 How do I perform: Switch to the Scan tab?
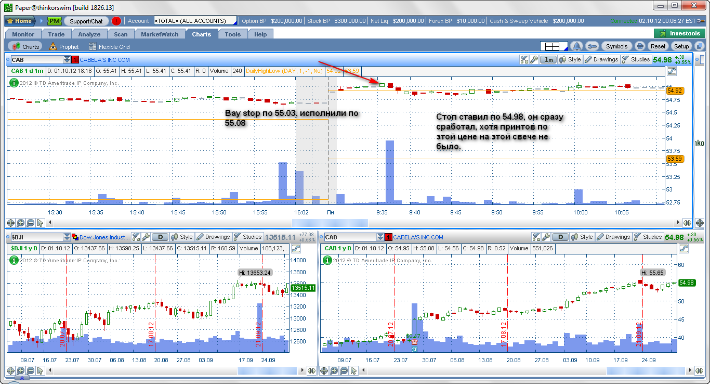point(121,34)
